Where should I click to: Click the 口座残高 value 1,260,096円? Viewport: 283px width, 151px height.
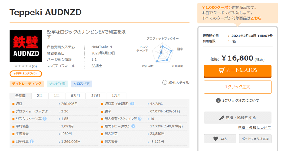coord(71,142)
